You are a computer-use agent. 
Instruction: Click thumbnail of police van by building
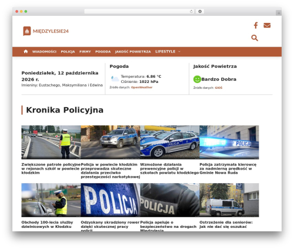(229, 200)
